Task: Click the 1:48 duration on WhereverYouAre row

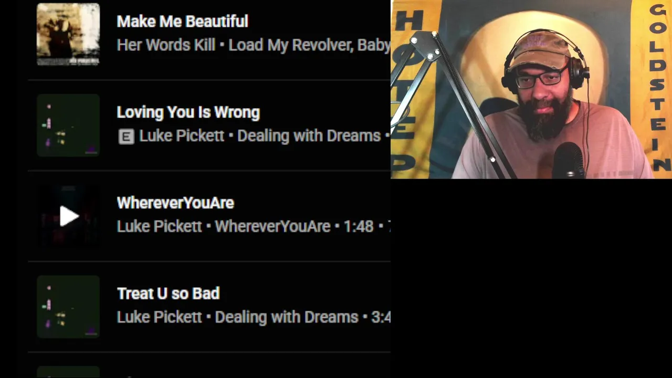Action: coord(358,226)
